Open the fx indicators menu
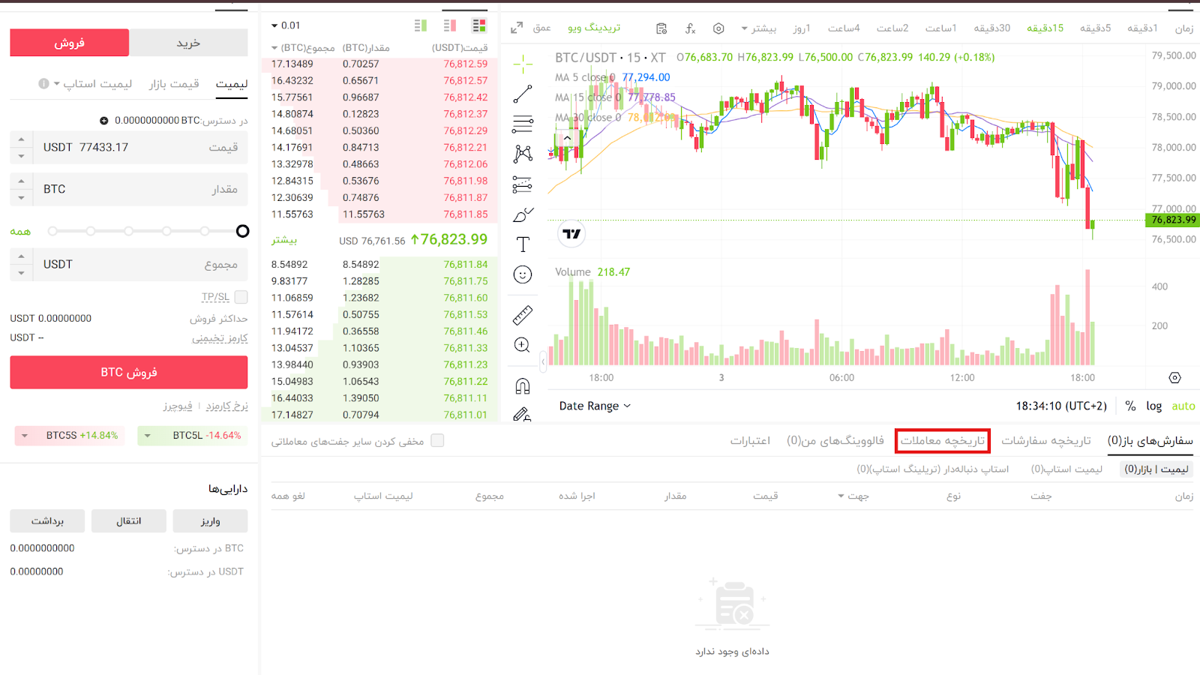The width and height of the screenshot is (1200, 675). 690,28
